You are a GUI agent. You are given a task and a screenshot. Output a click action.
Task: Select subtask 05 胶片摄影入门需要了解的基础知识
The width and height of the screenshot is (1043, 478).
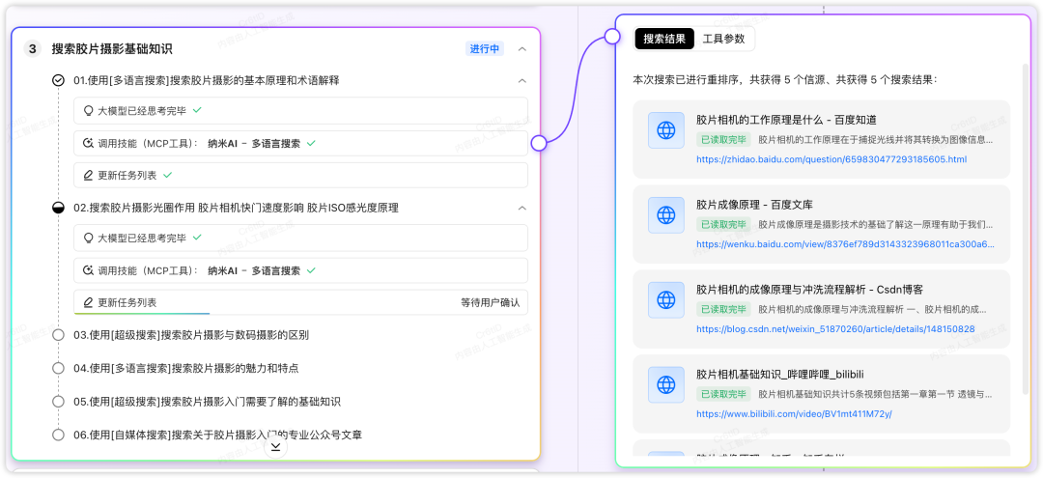coord(207,401)
